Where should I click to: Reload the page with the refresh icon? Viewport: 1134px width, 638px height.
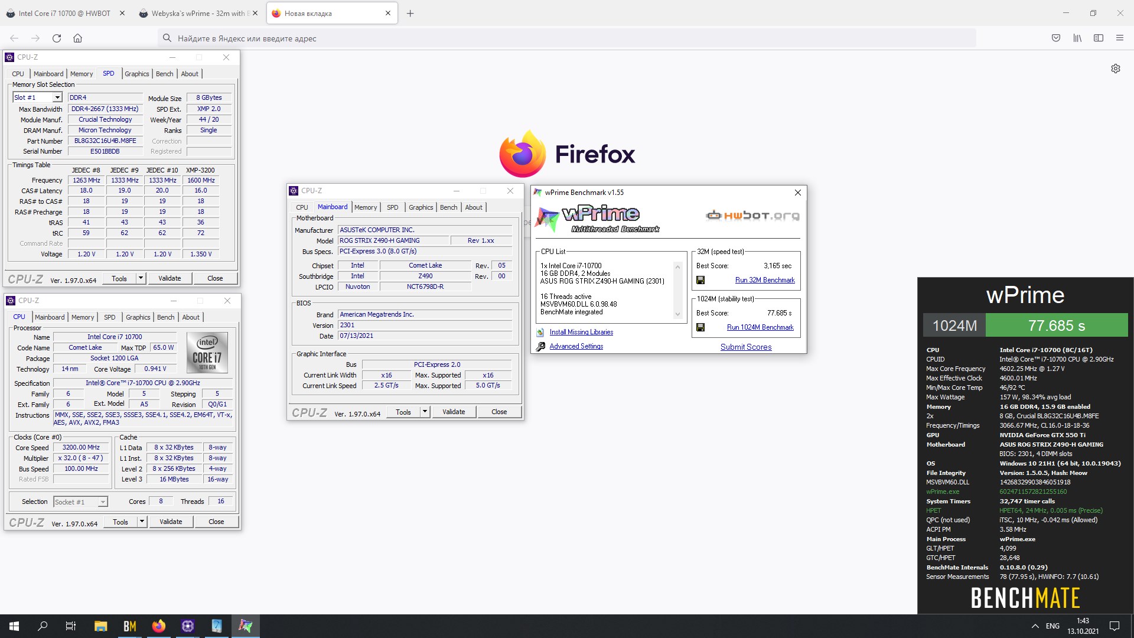tap(57, 38)
